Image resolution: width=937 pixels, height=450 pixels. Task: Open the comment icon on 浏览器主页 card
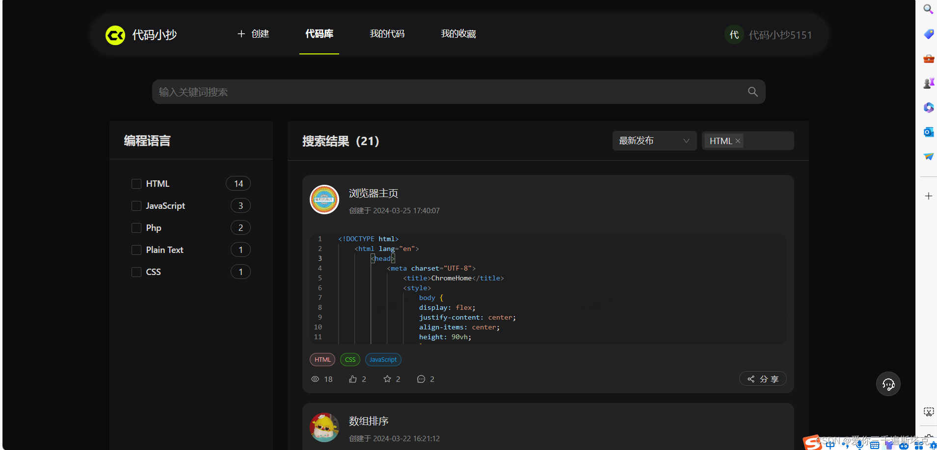click(421, 378)
